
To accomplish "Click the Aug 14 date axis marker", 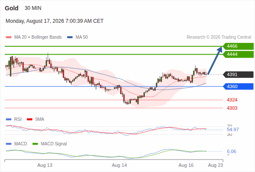I will point(119,165).
